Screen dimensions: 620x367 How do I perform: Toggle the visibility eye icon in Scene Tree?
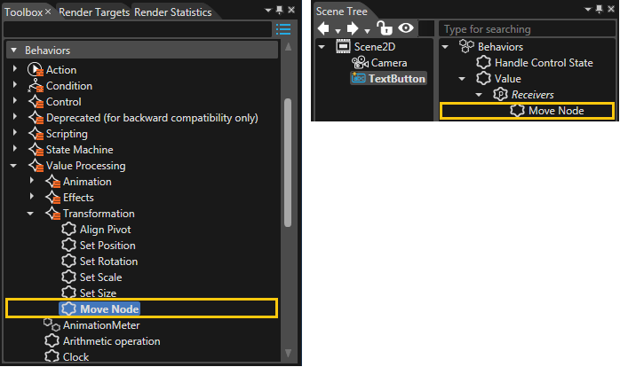click(x=406, y=28)
